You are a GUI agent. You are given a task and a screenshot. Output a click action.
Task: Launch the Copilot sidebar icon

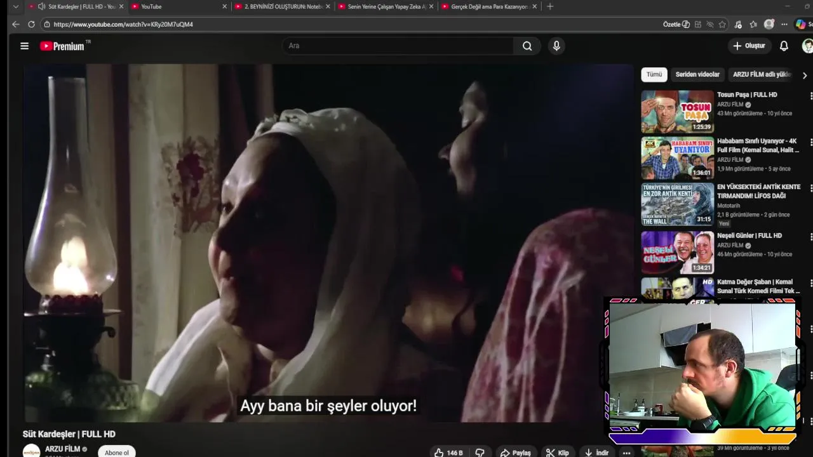[x=801, y=24]
